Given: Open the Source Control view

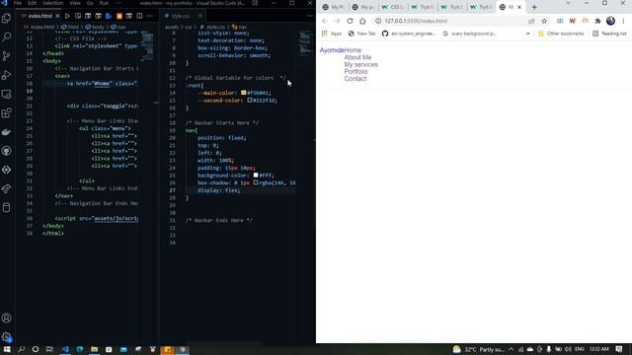Looking at the screenshot, I should pyautogui.click(x=7, y=55).
